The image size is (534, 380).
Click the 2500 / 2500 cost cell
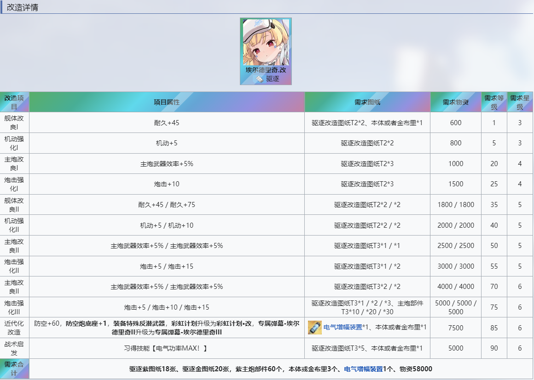(x=456, y=246)
